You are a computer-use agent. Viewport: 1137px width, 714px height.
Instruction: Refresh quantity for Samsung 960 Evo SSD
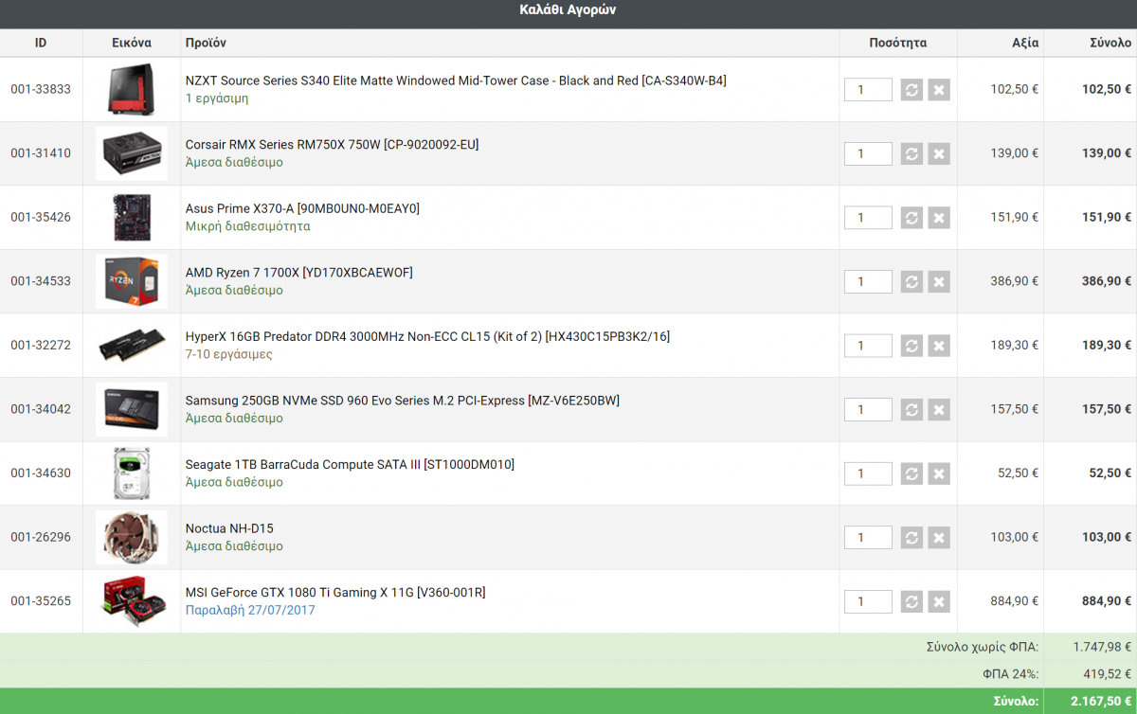pos(911,409)
